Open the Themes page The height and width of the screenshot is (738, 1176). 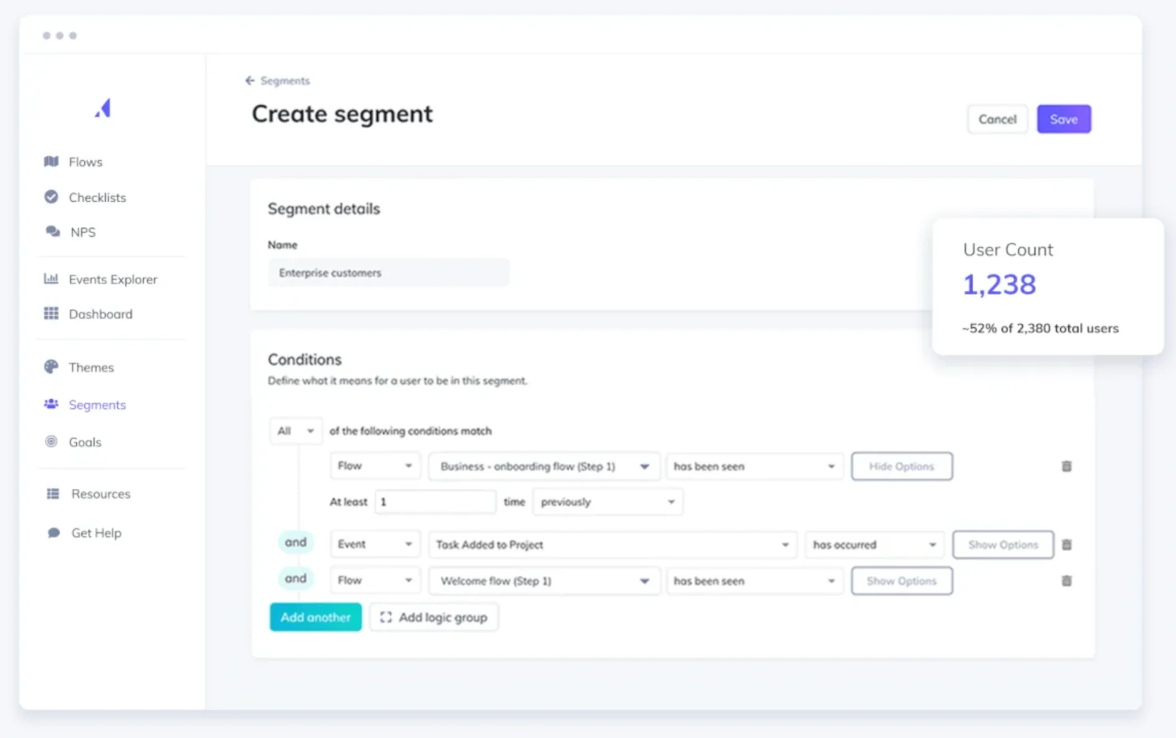(91, 367)
